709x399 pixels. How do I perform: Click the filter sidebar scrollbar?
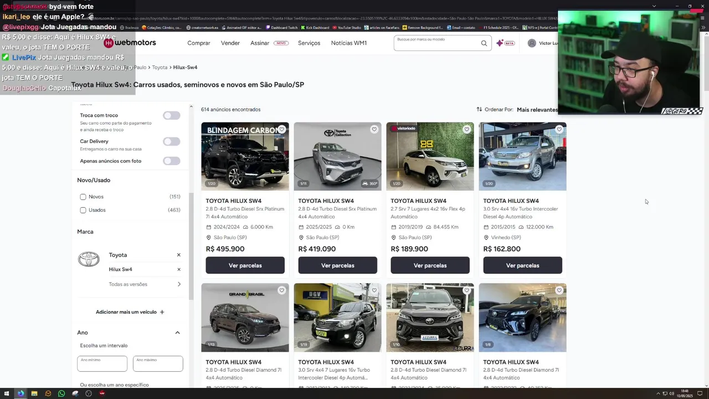pyautogui.click(x=191, y=247)
